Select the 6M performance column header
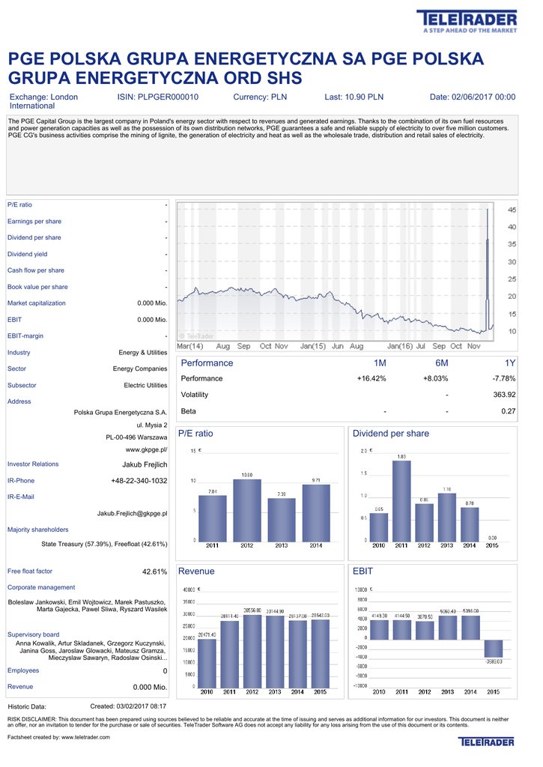The width and height of the screenshot is (543, 767). pos(441,363)
